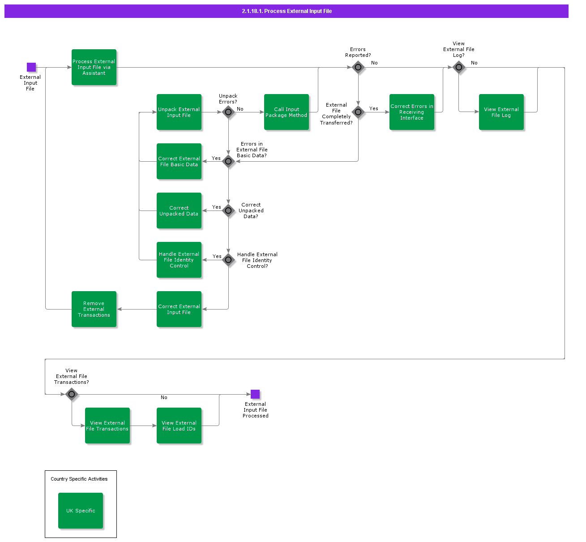Expand the View External File Transactions decision
Screen dimensions: 586x542
(x=72, y=394)
